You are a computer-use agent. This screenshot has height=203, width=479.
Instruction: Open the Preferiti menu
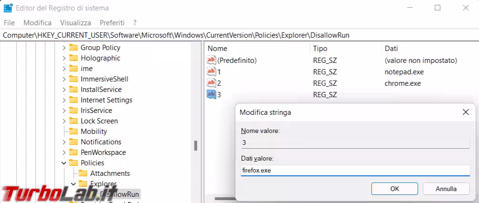coord(112,22)
